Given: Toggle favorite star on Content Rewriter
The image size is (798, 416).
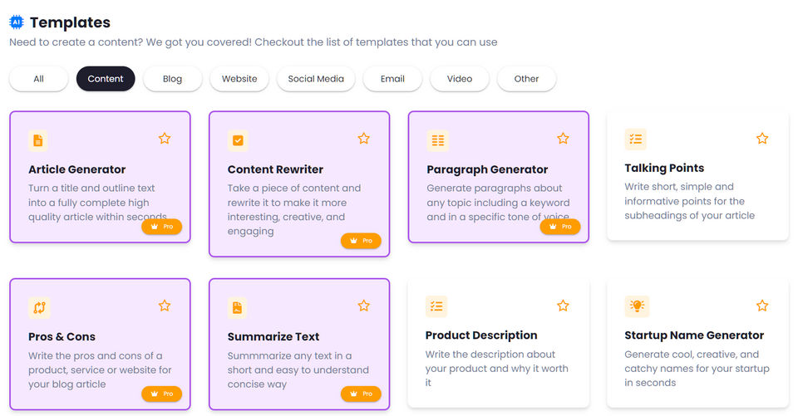Looking at the screenshot, I should point(363,139).
